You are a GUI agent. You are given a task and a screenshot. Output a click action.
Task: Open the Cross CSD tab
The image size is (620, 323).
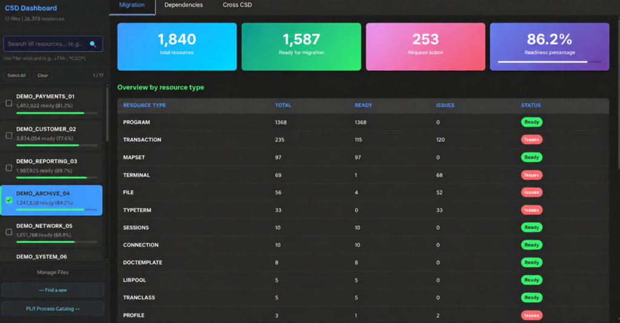pos(237,5)
